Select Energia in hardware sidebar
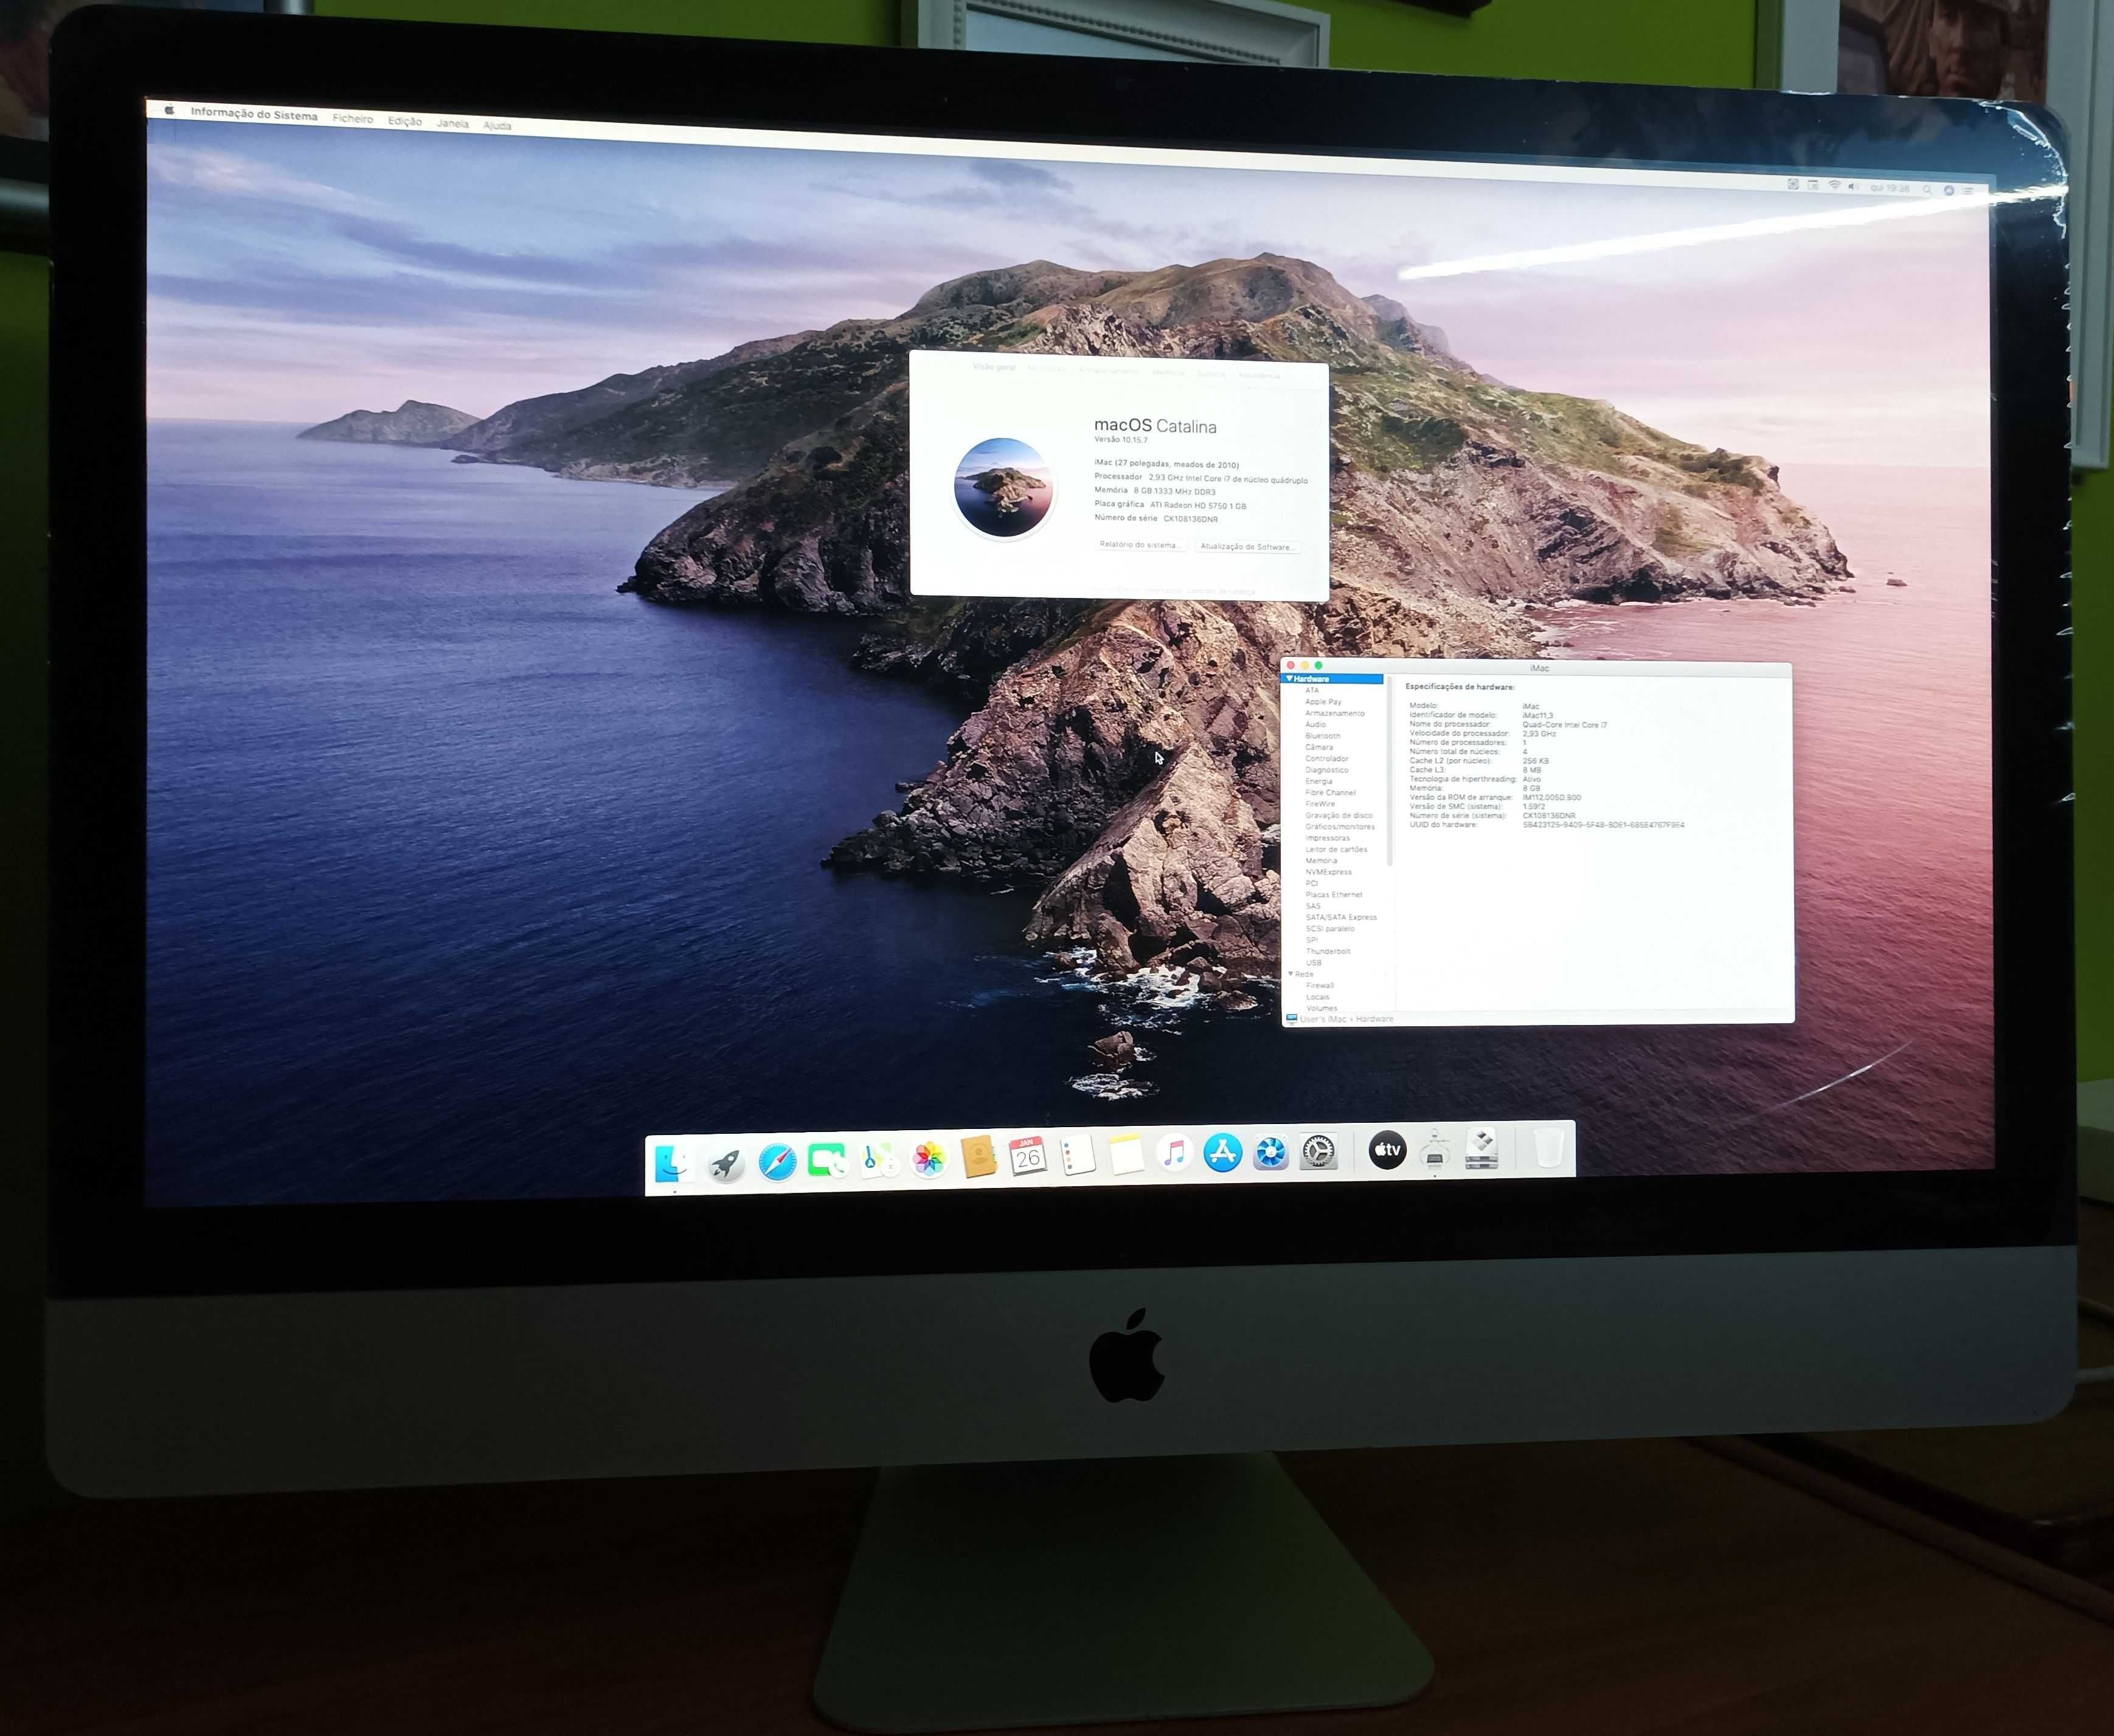The width and height of the screenshot is (2114, 1736). (1319, 781)
